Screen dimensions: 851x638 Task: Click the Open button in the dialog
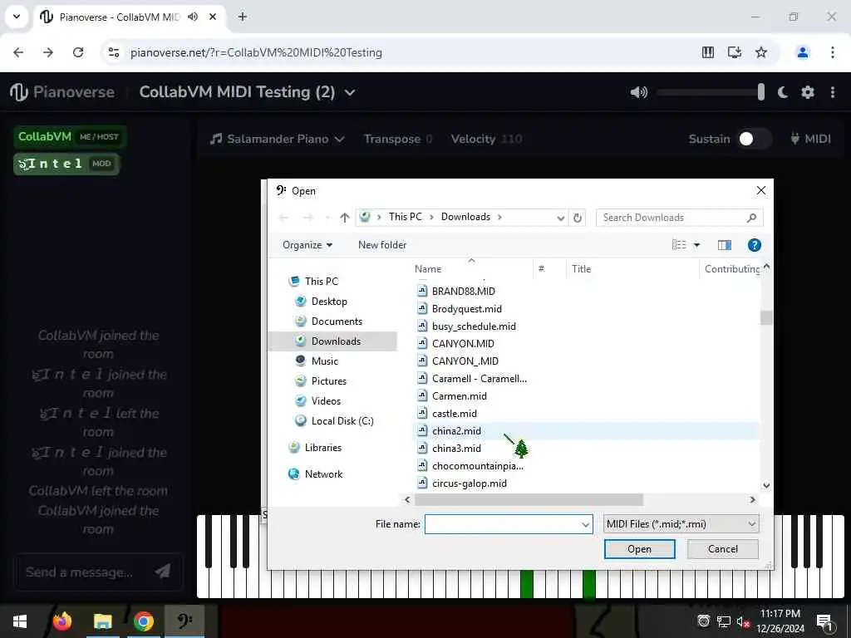pos(639,549)
